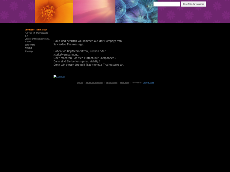The width and height of the screenshot is (230, 172).
Task: Click the 'Hallo und herzlich willkommen' text line
Action: [87, 41]
